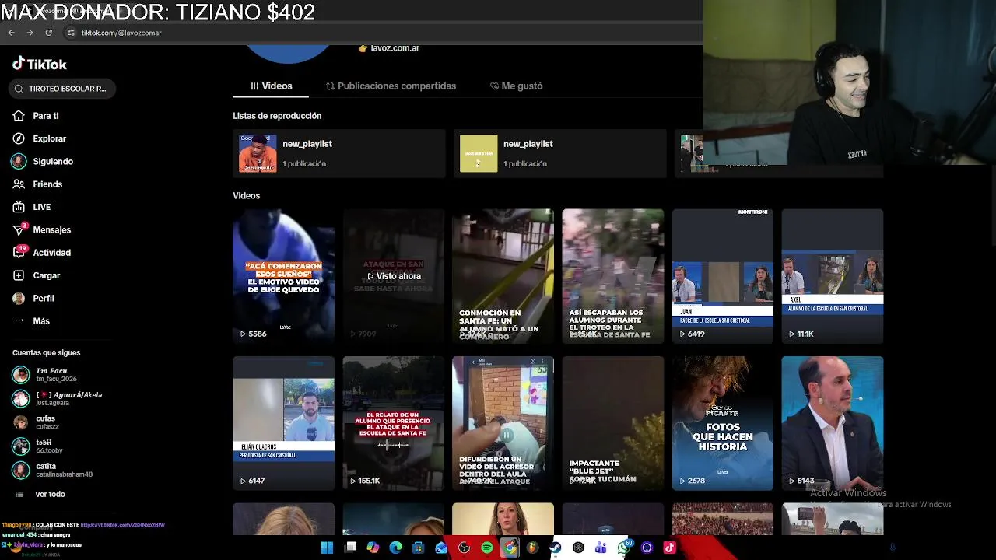Play the Impactante Blue Jet Tucumán video

[613, 423]
